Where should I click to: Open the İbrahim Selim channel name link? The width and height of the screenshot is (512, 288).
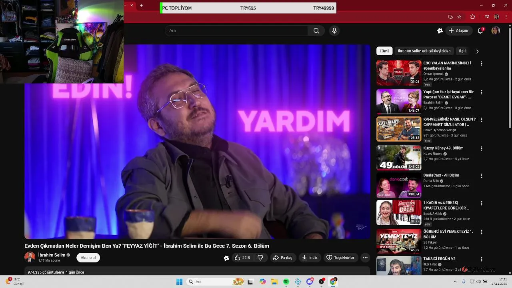[x=52, y=255]
